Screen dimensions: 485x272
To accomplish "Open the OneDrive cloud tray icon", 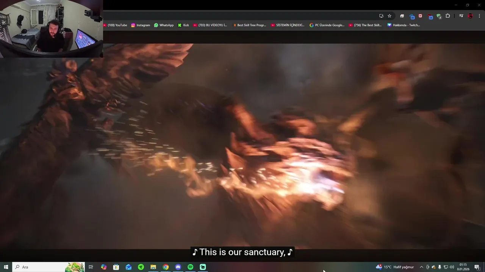I will click(x=434, y=267).
